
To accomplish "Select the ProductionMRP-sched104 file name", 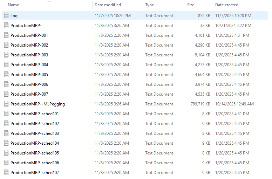I will (x=35, y=143).
